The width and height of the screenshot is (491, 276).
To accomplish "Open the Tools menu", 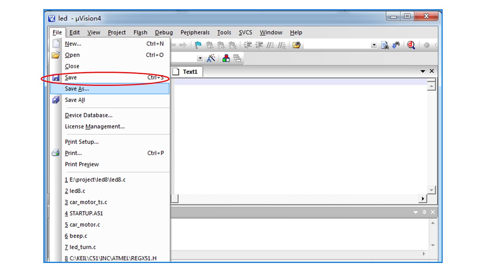I will pos(224,33).
